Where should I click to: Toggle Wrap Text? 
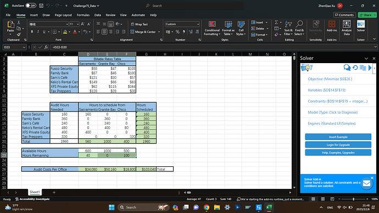pos(139,24)
